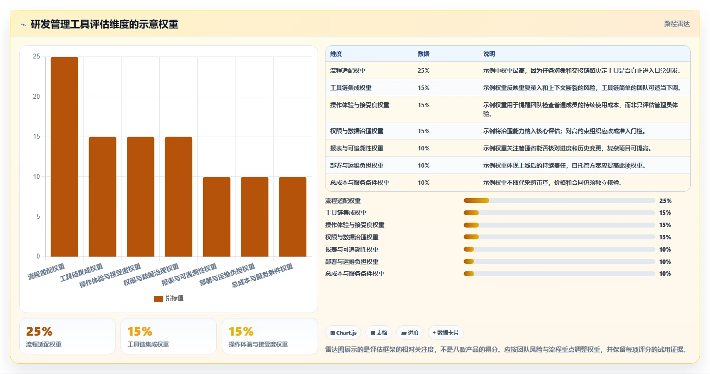Viewport: 710px width, 374px height.
Task: Click the chart bar for 部署与运维负担权重
Action: 255,217
